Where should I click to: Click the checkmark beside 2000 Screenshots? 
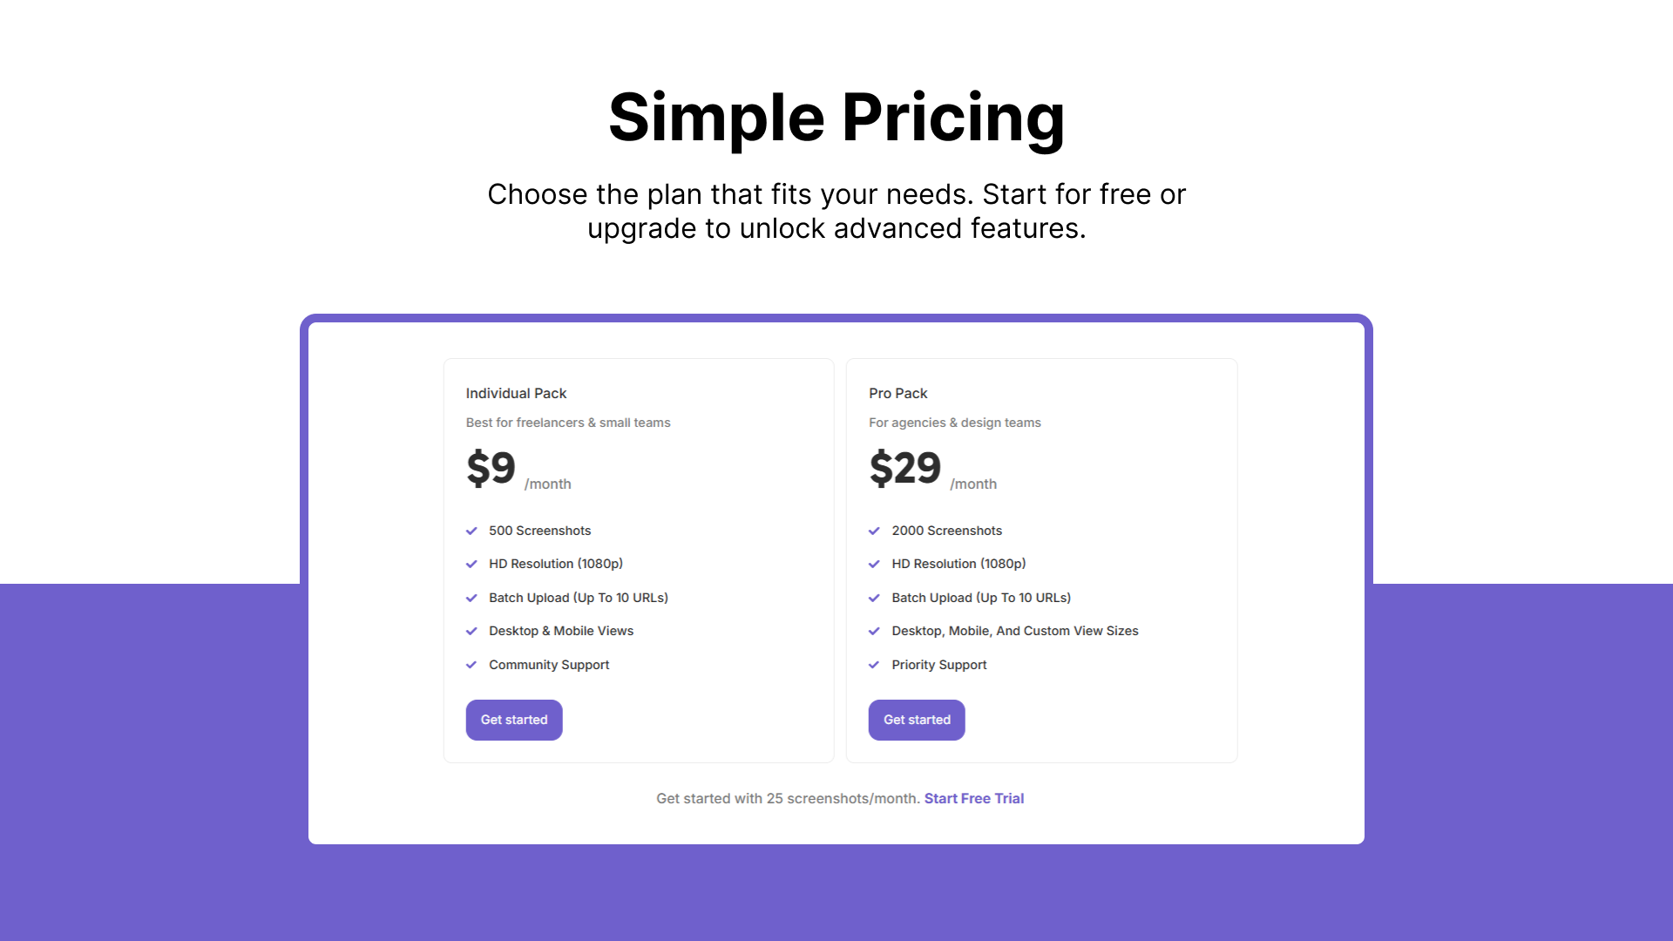[876, 530]
